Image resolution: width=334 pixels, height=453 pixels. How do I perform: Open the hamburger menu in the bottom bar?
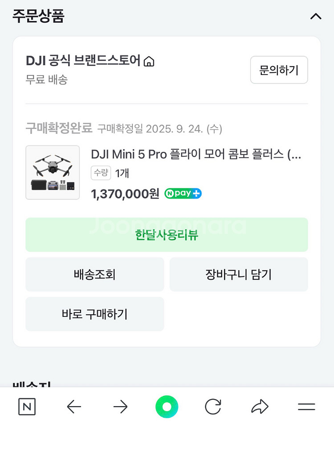coord(306,407)
